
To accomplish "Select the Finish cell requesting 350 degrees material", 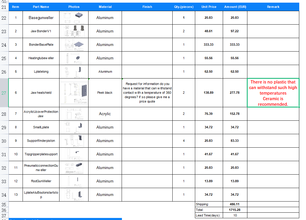I will click(147, 93).
